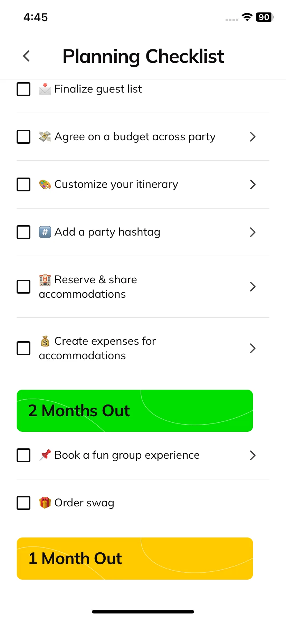Expand Customize your itinerary via chevron

(253, 184)
